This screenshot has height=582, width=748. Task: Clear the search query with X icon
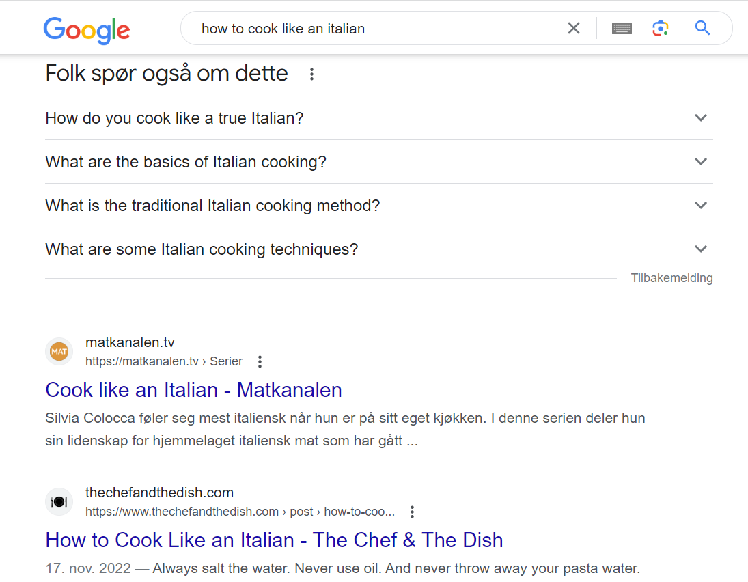coord(574,28)
